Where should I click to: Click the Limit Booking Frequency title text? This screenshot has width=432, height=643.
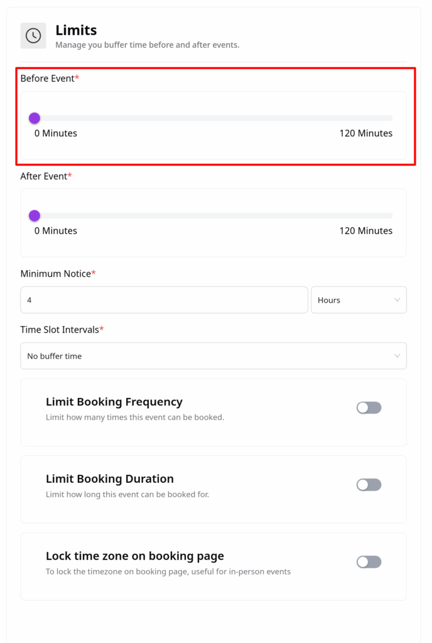pyautogui.click(x=114, y=402)
